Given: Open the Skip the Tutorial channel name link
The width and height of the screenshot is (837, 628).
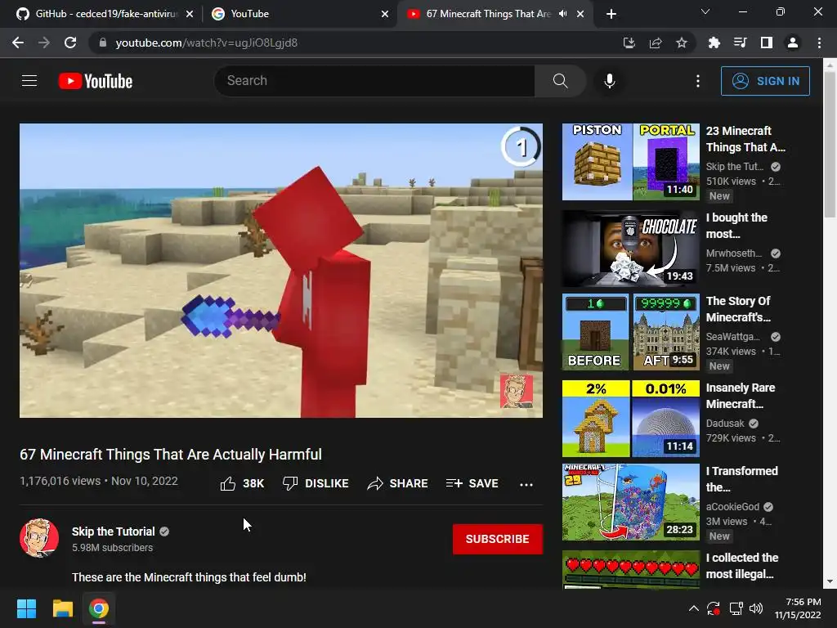Looking at the screenshot, I should [x=113, y=532].
